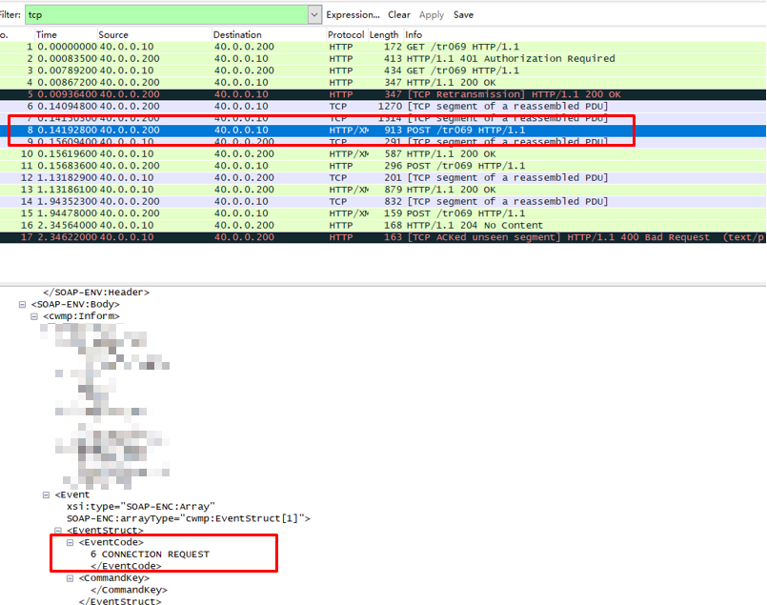Select packet 1 GET /tr069 request
The image size is (767, 605).
[x=383, y=47]
